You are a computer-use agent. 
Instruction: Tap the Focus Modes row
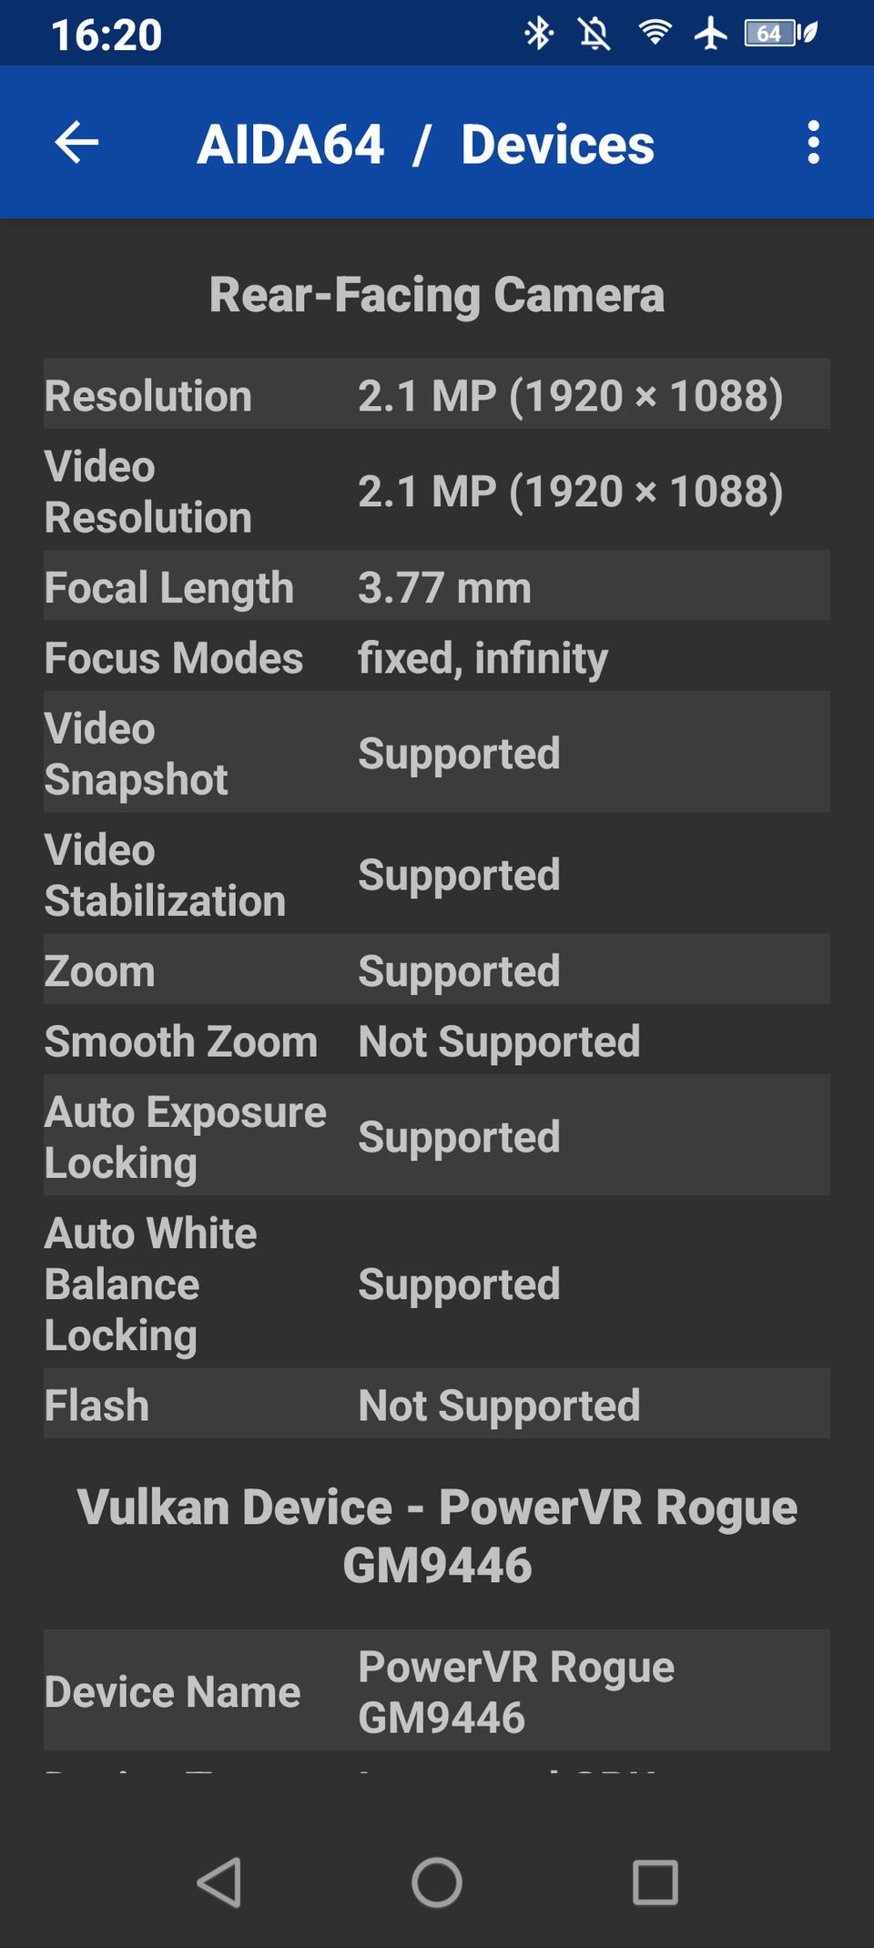(436, 657)
